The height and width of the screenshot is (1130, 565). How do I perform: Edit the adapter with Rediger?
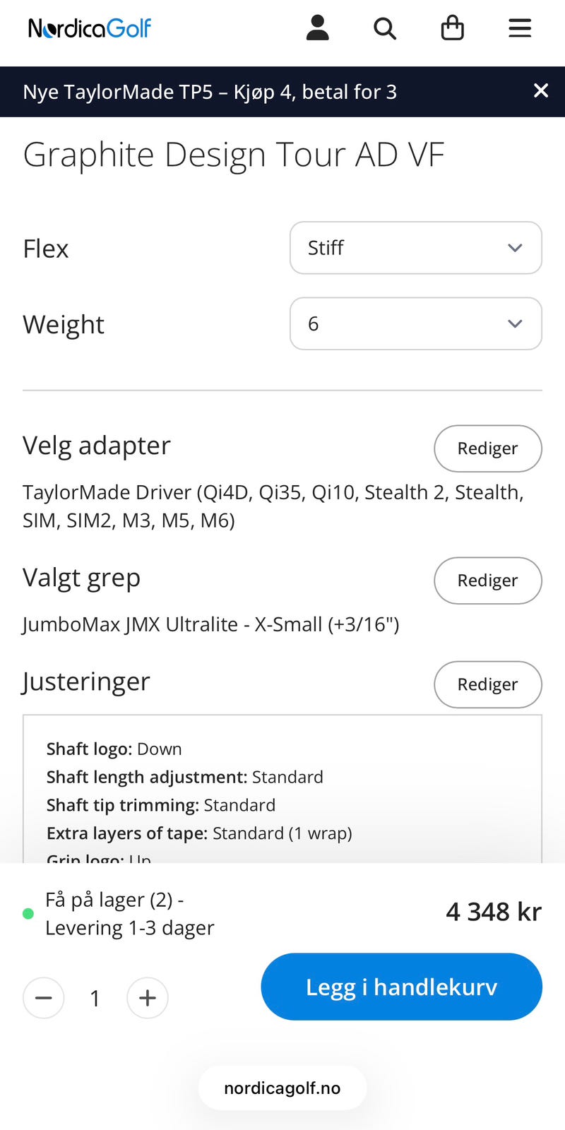tap(488, 448)
